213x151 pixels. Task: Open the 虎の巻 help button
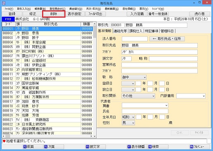(x=200, y=14)
